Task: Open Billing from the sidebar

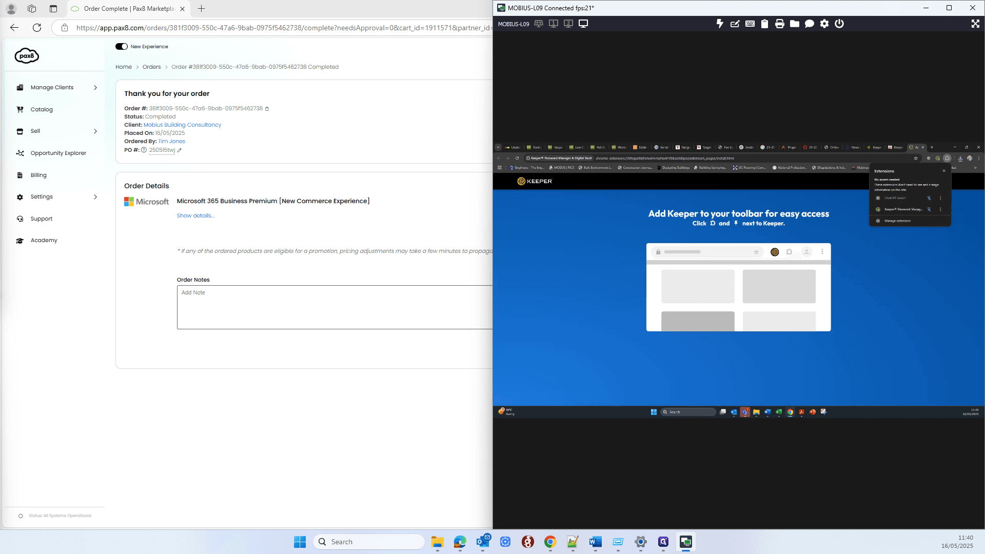Action: pos(38,175)
